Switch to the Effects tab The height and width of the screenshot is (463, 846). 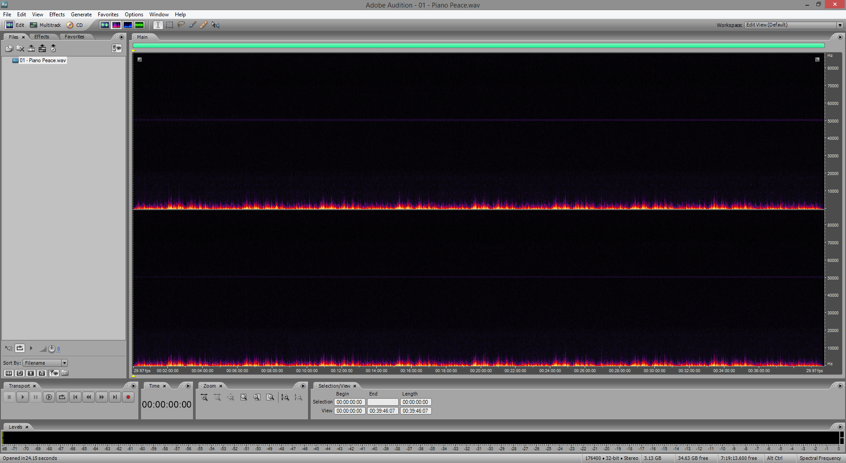(x=42, y=37)
